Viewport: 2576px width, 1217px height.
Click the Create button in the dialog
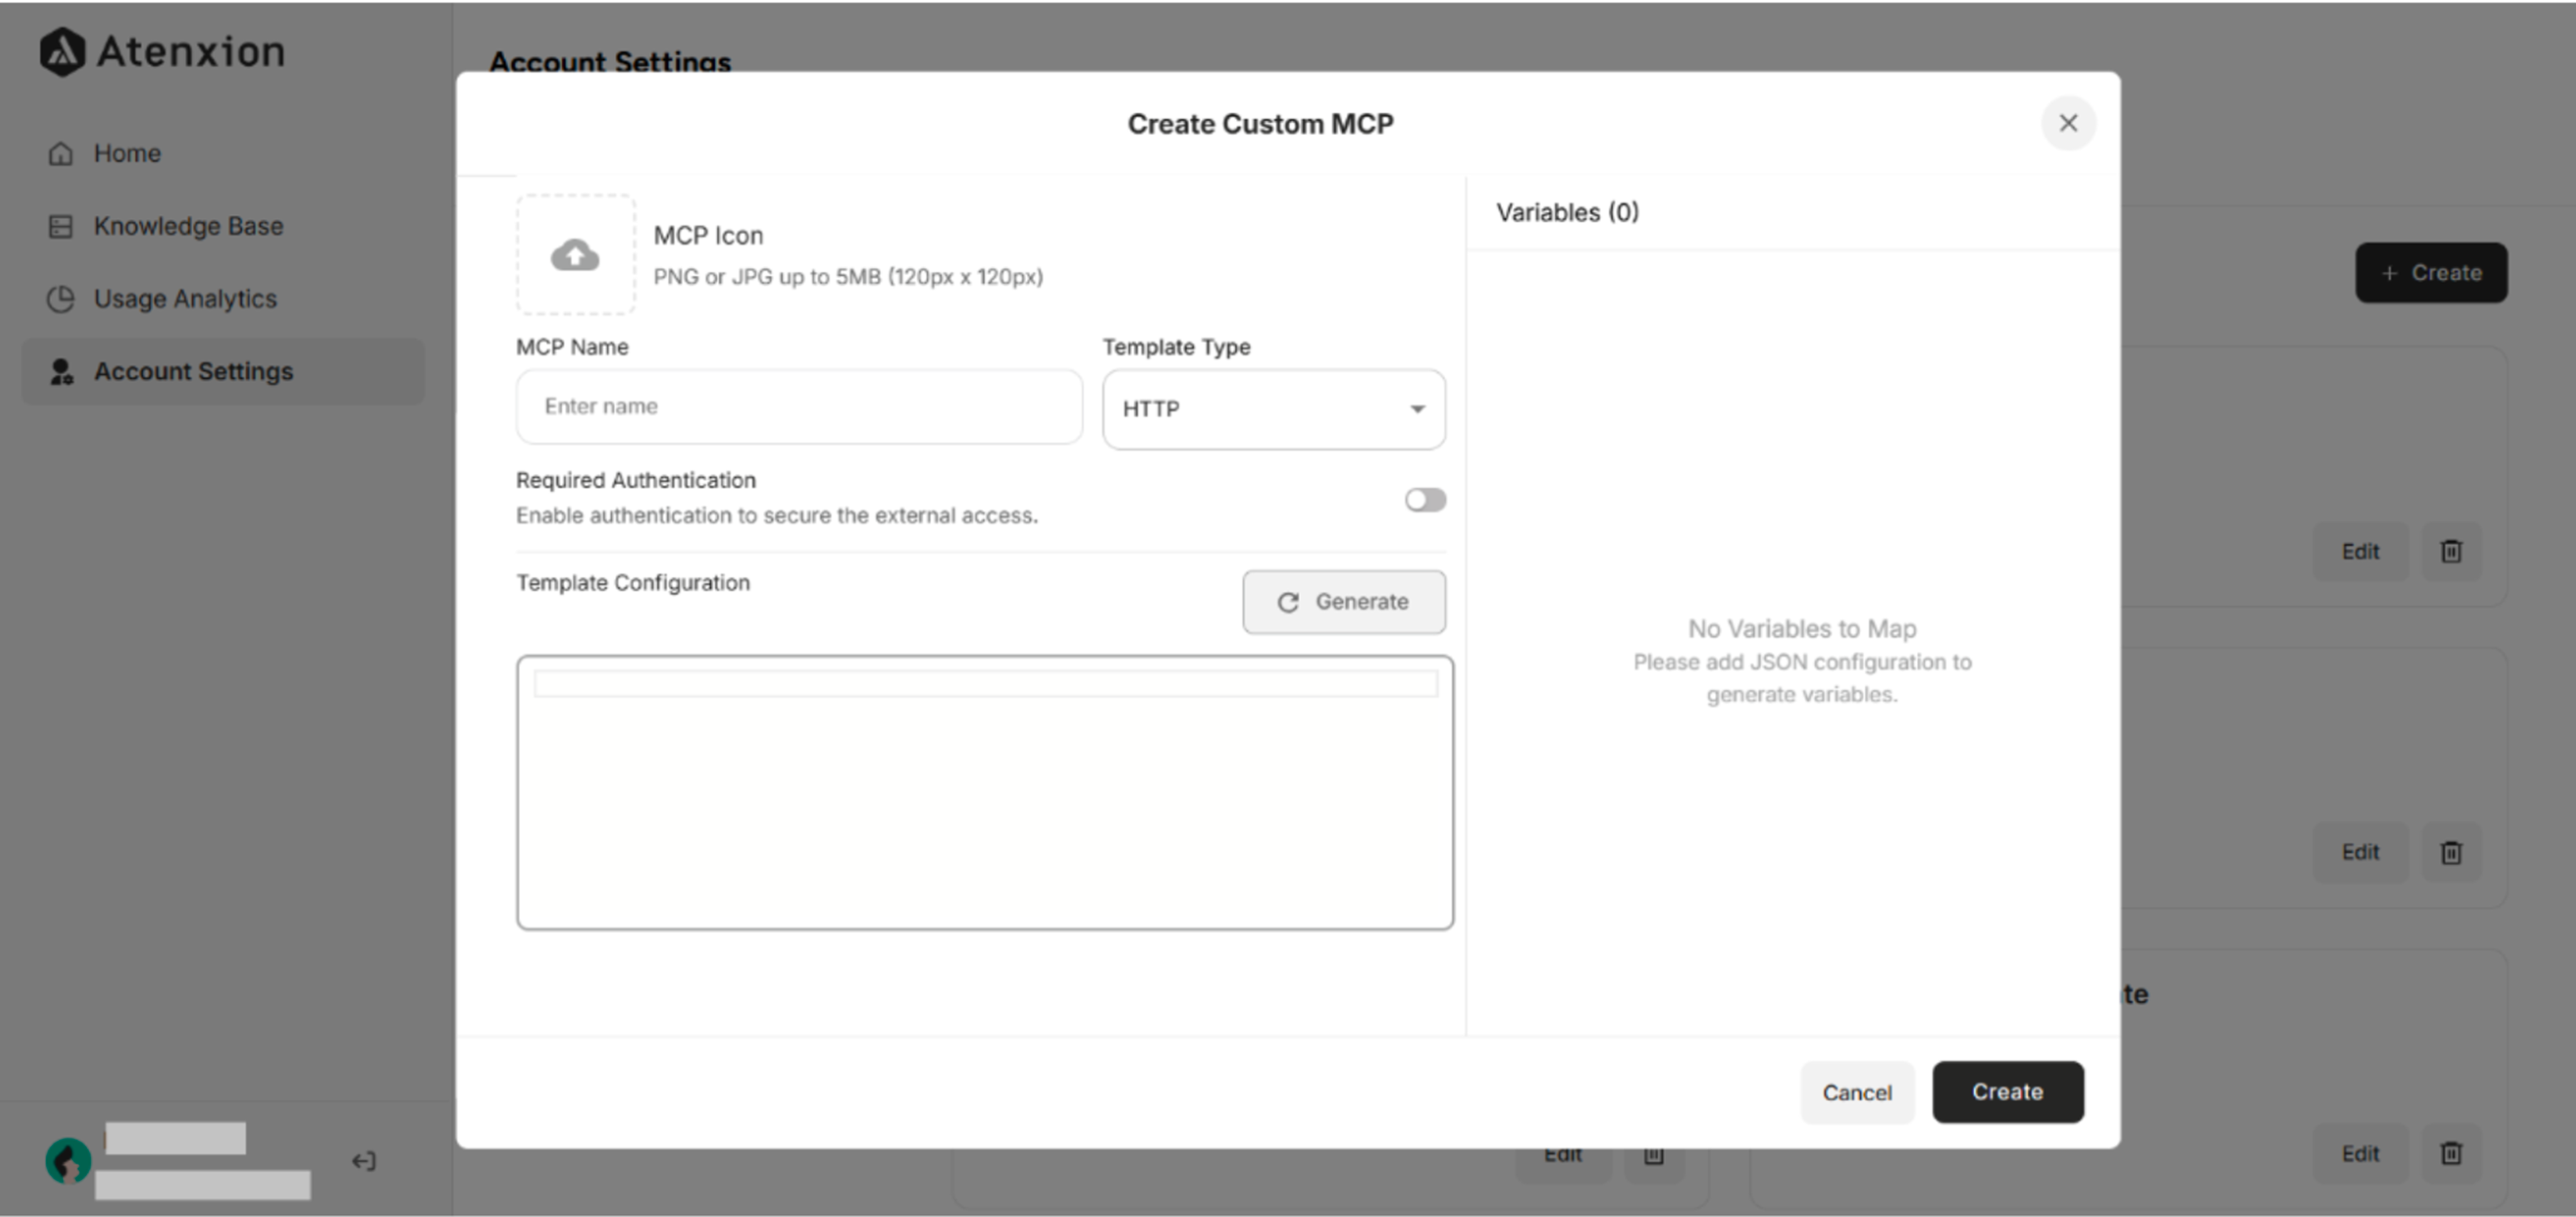point(2007,1092)
